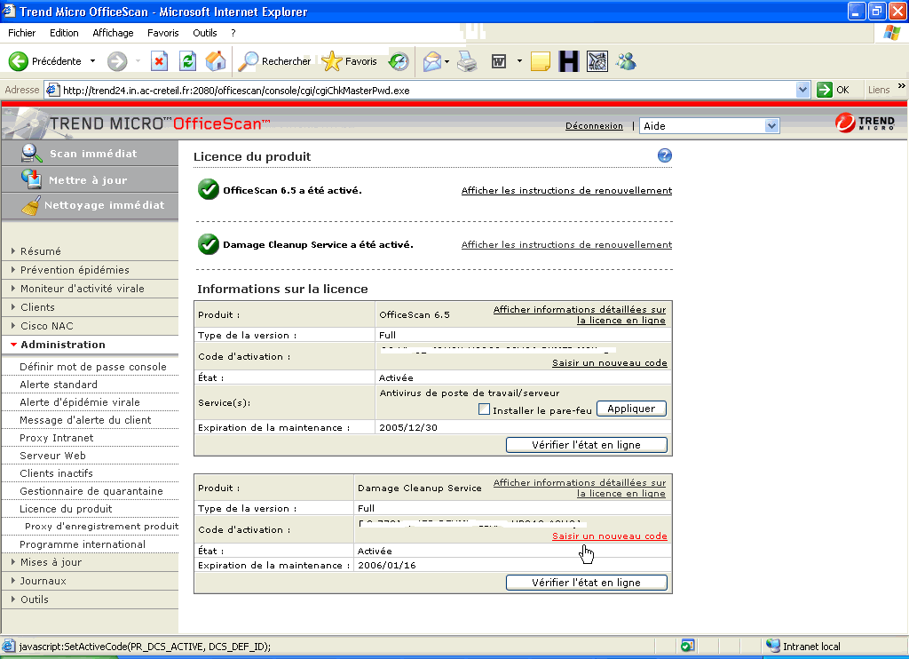The height and width of the screenshot is (659, 909).
Task: Open the History clock icon
Action: [399, 61]
